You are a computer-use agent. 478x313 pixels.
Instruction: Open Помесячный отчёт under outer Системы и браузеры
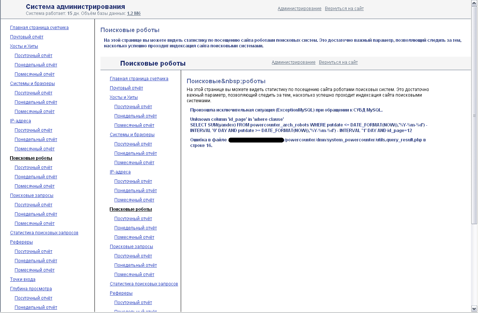click(x=34, y=112)
